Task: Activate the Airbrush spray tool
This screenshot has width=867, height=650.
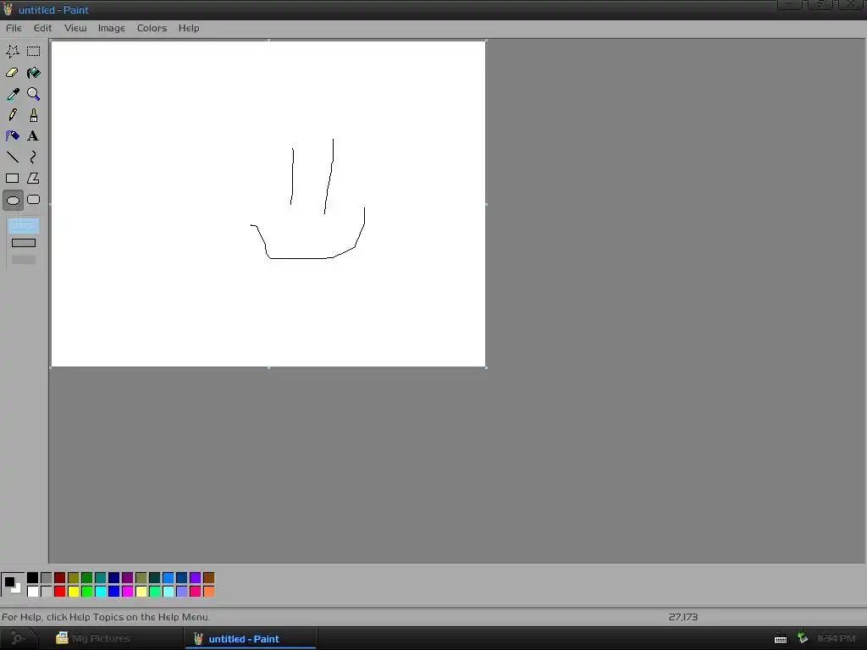Action: 12,136
